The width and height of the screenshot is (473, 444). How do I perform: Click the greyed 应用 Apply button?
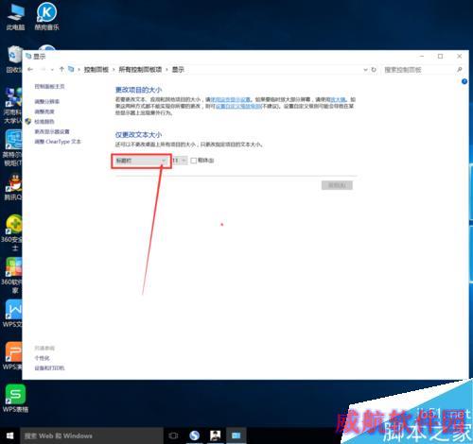click(337, 185)
